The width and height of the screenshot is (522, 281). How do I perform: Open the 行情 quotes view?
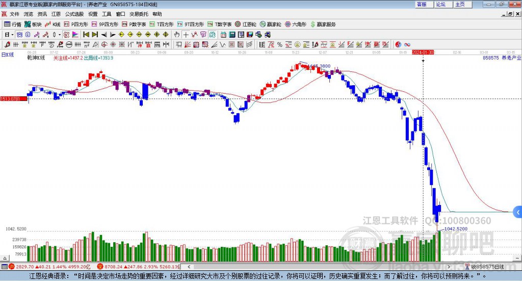coord(13,24)
